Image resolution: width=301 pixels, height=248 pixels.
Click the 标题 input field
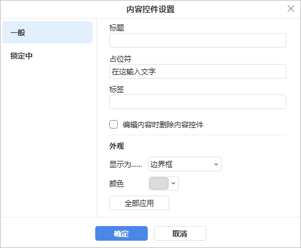click(x=198, y=40)
